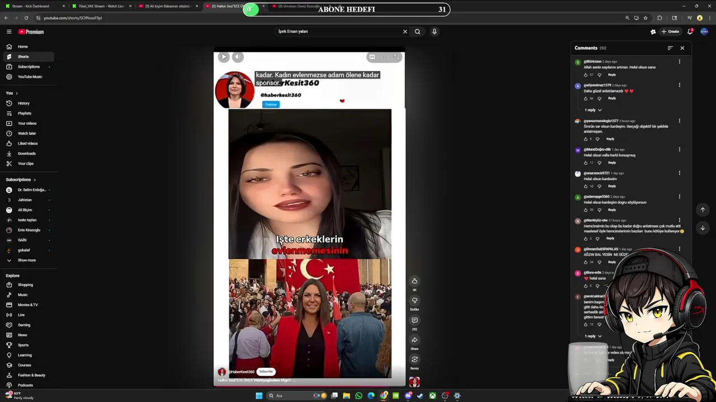Like the Short video

(414, 281)
